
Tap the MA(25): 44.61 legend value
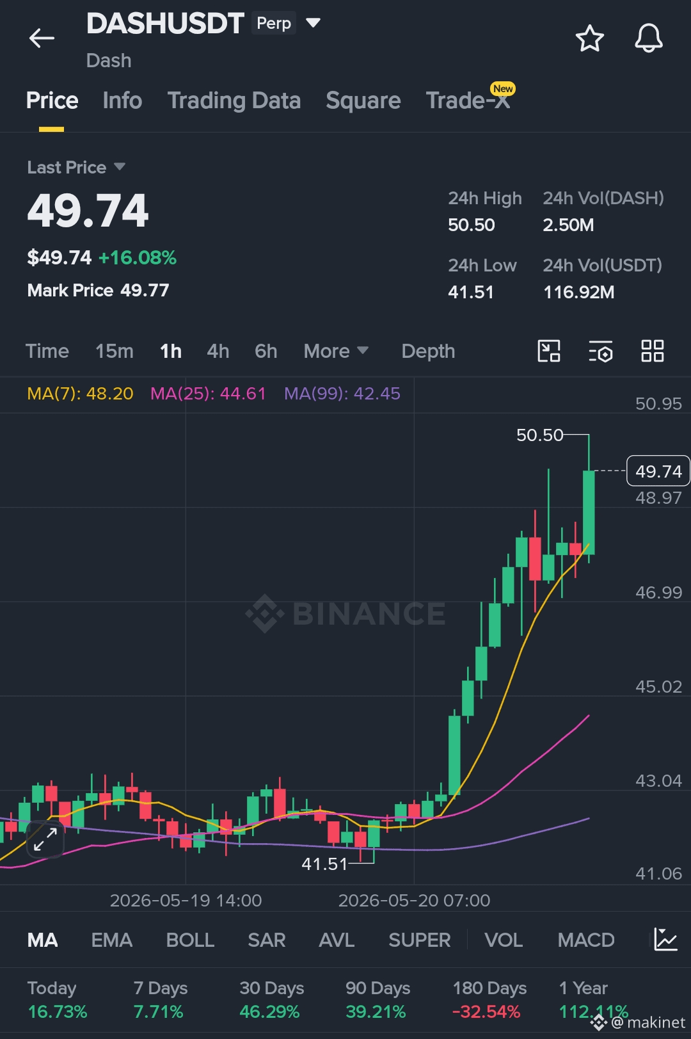click(208, 393)
